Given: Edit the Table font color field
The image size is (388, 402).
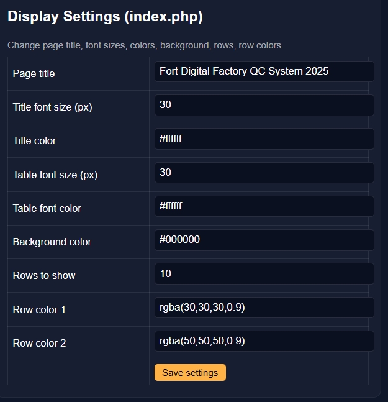Looking at the screenshot, I should coord(264,206).
